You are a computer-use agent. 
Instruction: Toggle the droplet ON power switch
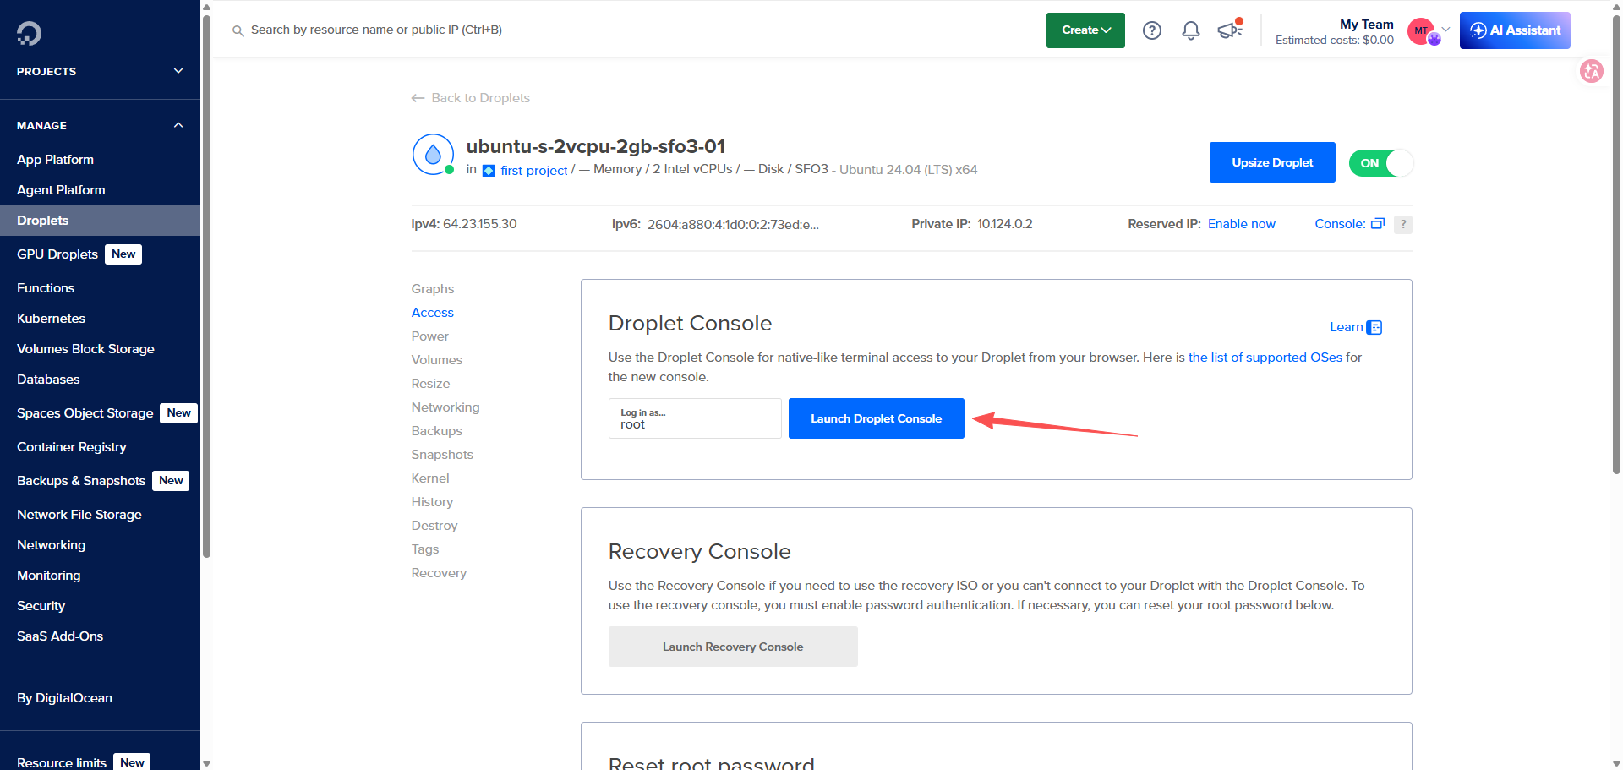click(1381, 163)
